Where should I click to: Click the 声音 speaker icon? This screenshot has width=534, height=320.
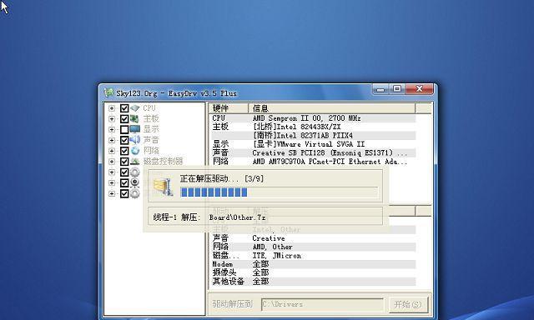tap(135, 140)
